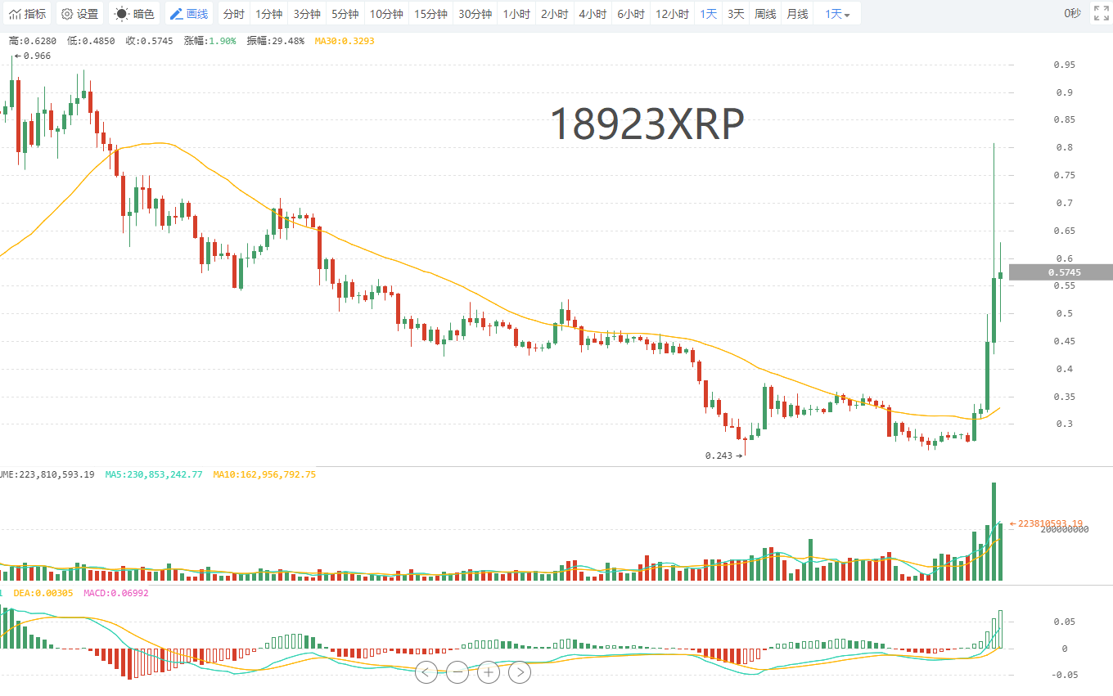Click the MA5:230,853,242.77 volume label

pyautogui.click(x=154, y=474)
